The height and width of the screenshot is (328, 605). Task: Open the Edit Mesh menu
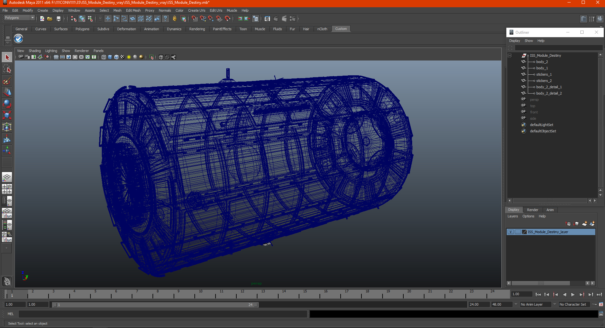[133, 10]
